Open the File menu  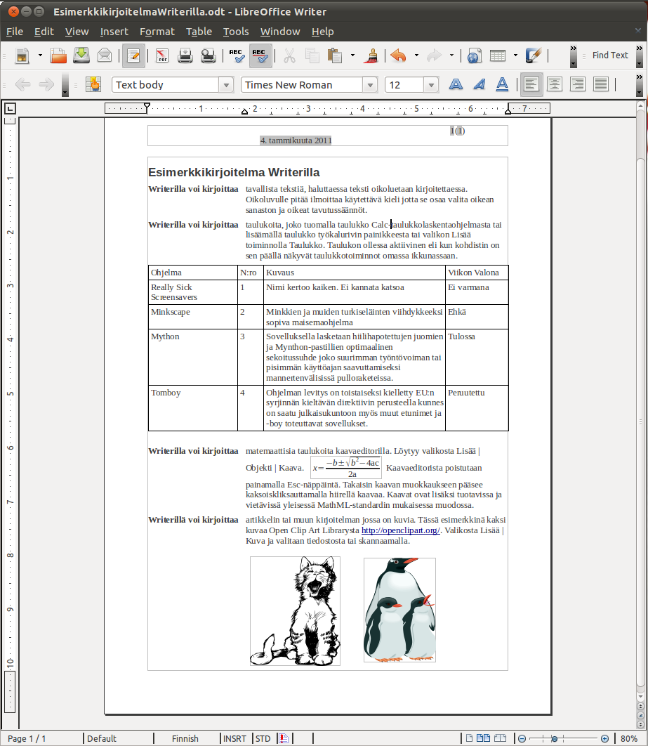tap(15, 32)
